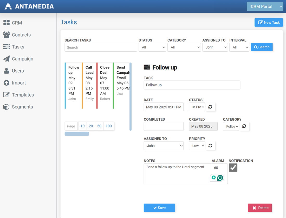Click the Tasks page heading
The width and height of the screenshot is (286, 218).
click(x=69, y=22)
